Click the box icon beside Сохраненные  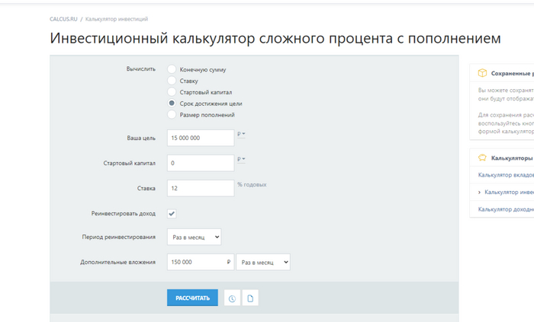click(482, 73)
